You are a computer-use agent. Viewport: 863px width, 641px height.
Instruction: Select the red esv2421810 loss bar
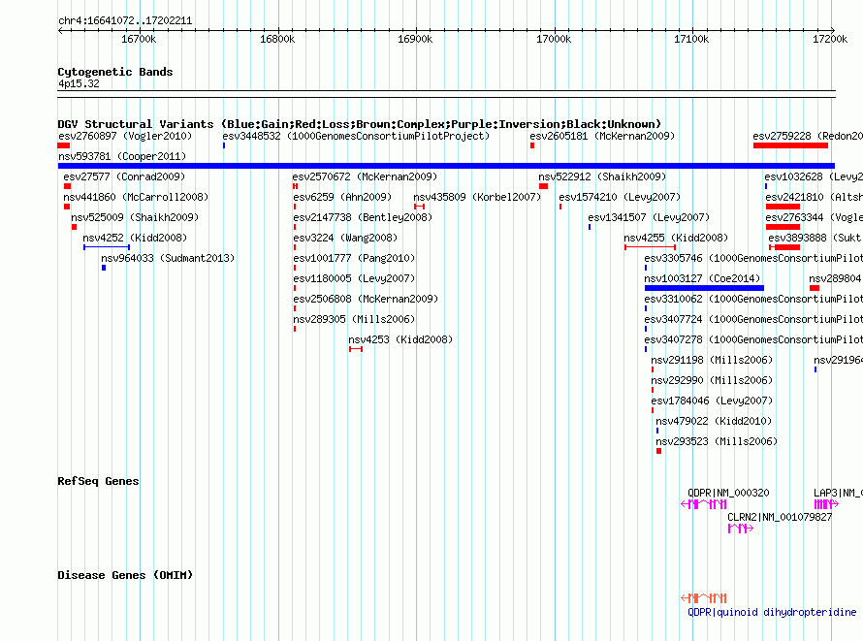coord(783,207)
